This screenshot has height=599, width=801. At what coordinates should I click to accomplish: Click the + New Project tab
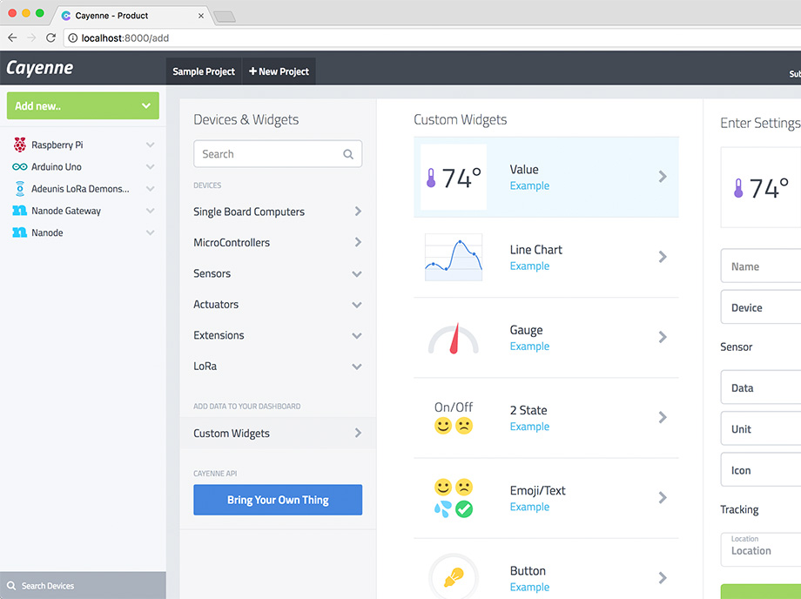[x=279, y=71]
